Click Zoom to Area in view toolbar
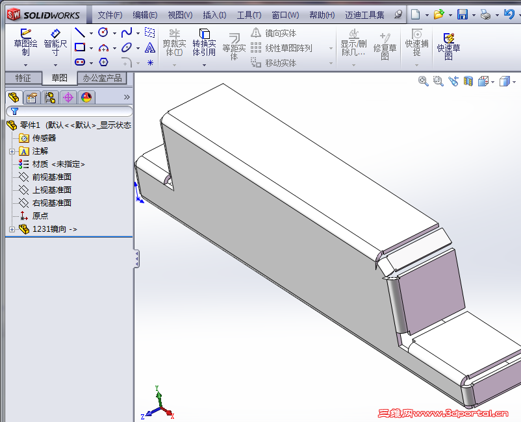 tap(438, 81)
